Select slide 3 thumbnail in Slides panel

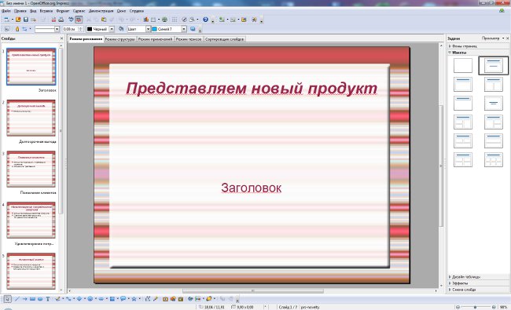(x=31, y=169)
